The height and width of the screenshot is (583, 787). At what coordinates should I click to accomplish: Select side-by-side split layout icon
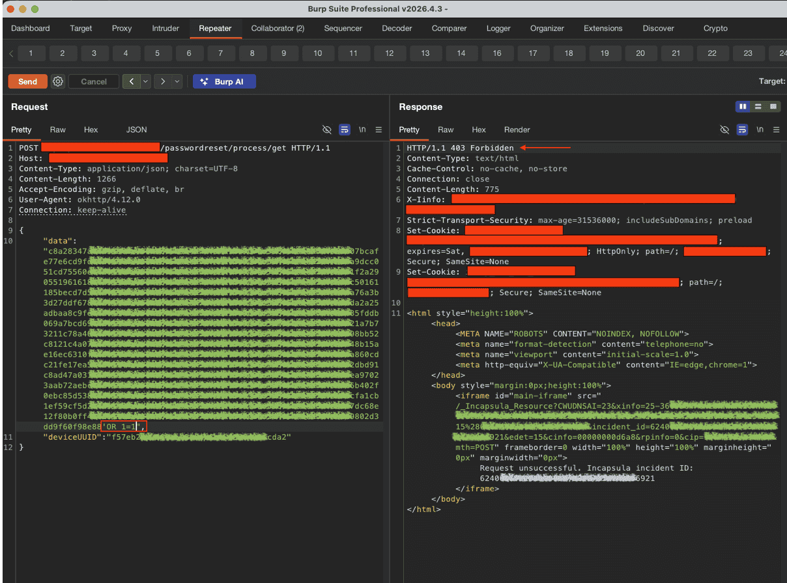743,107
